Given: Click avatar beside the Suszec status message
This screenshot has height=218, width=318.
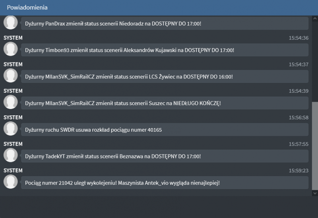Looking at the screenshot, I should pyautogui.click(x=11, y=102).
